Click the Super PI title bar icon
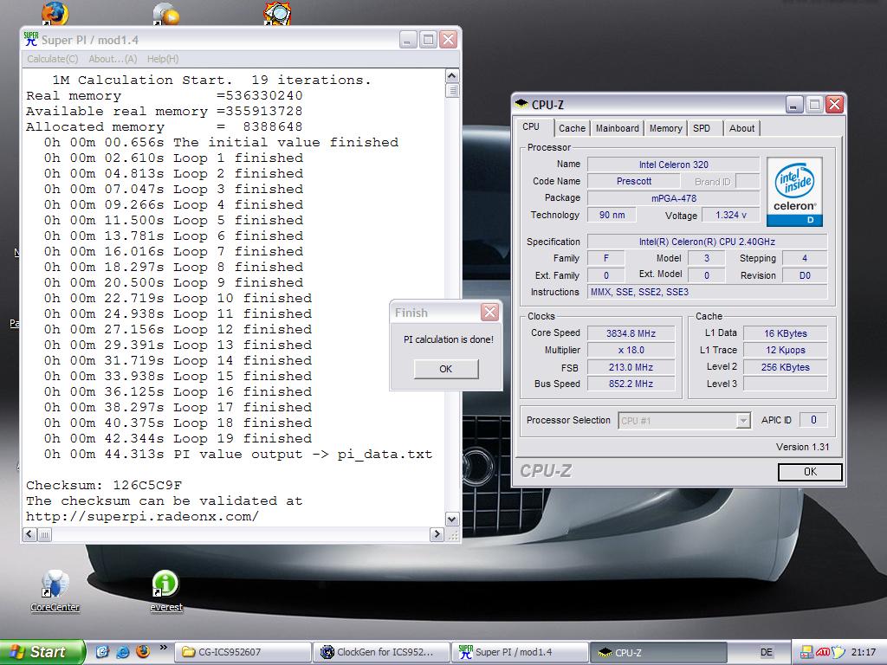887x665 pixels. tap(31, 40)
